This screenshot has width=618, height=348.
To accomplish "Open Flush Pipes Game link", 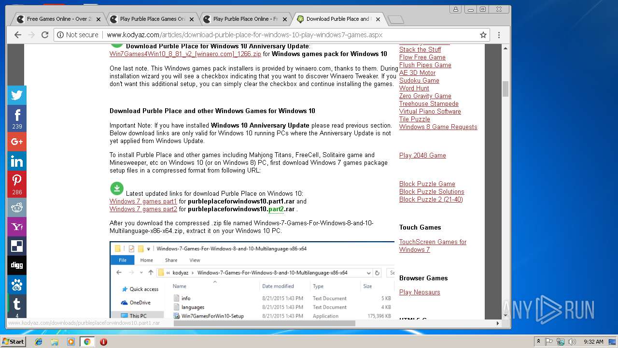I will [x=425, y=65].
